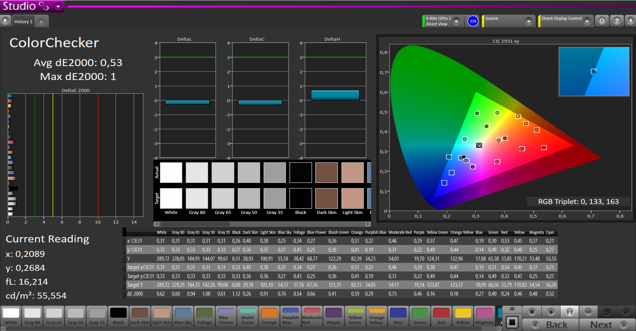This screenshot has width=636, height=331.
Task: Open the Direct Display Control dropdown
Action: [x=587, y=21]
